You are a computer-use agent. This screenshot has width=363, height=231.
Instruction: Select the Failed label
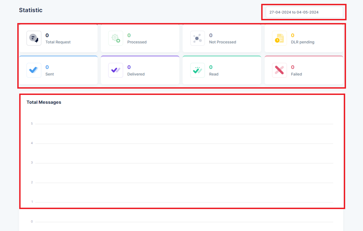click(296, 74)
